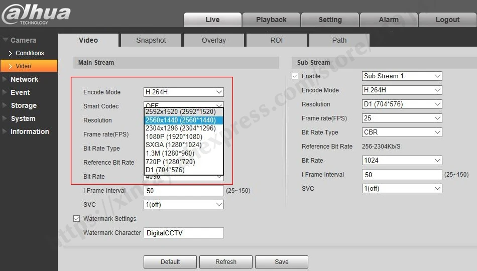Choose 720P (1280*720) resolution option

(x=183, y=162)
